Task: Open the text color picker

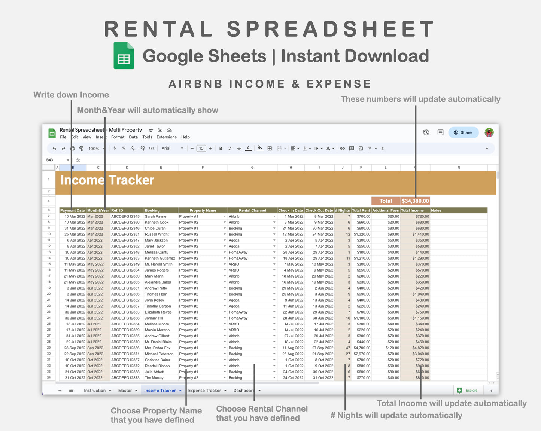Action: [x=248, y=148]
